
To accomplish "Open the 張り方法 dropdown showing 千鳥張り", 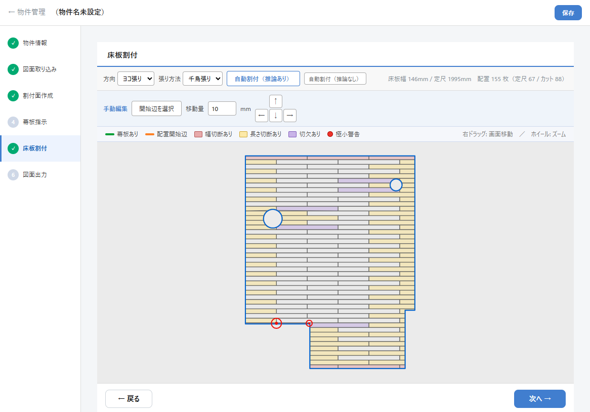I will click(x=203, y=79).
